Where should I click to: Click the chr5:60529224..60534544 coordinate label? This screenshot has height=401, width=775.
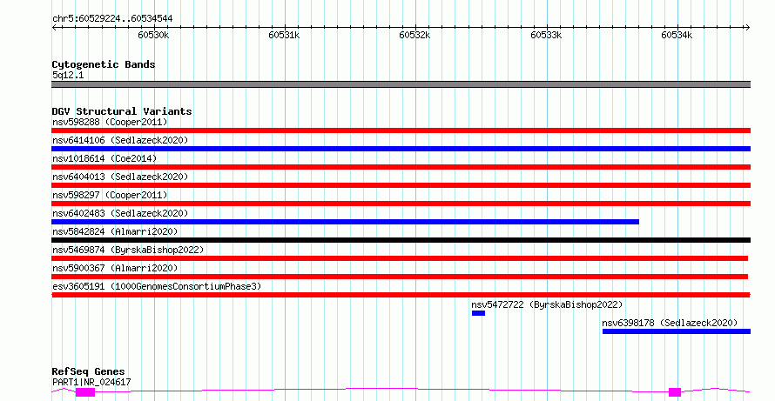click(112, 19)
